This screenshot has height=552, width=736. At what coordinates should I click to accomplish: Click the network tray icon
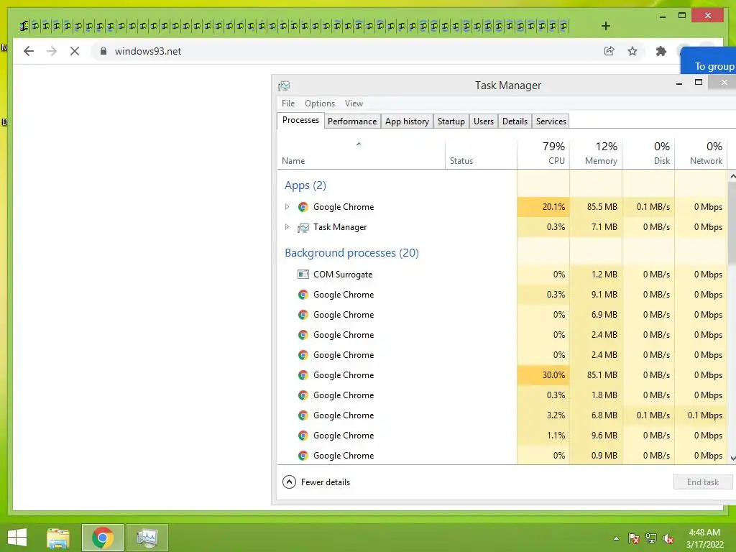coord(651,538)
